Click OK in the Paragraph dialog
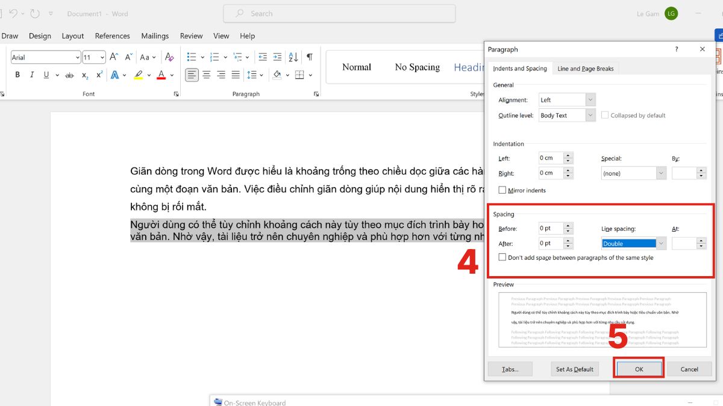Screen dimensions: 723x406 (639, 369)
